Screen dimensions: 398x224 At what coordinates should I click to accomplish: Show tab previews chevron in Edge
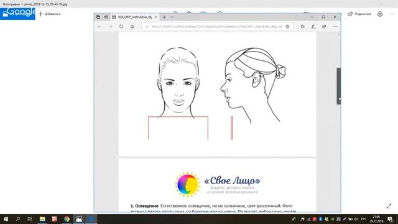172,17
